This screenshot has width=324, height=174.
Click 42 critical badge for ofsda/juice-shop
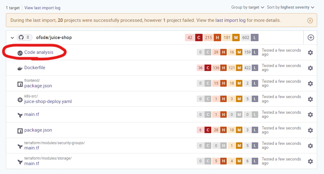click(194, 38)
